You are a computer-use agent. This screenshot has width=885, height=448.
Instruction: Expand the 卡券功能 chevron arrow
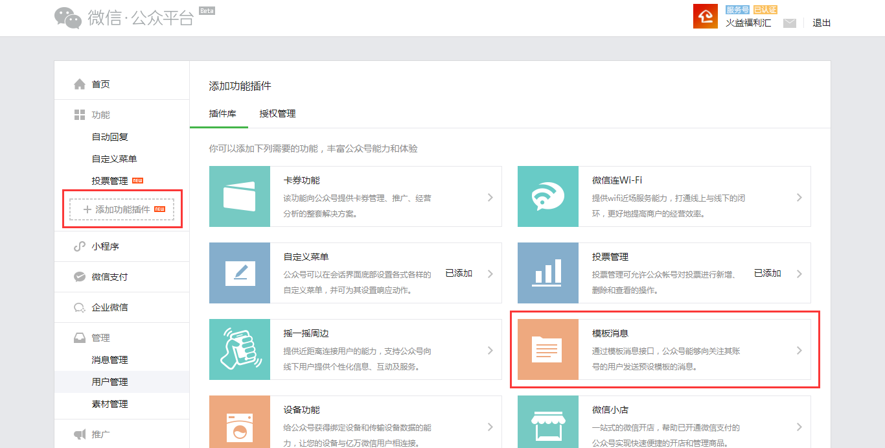(x=490, y=197)
